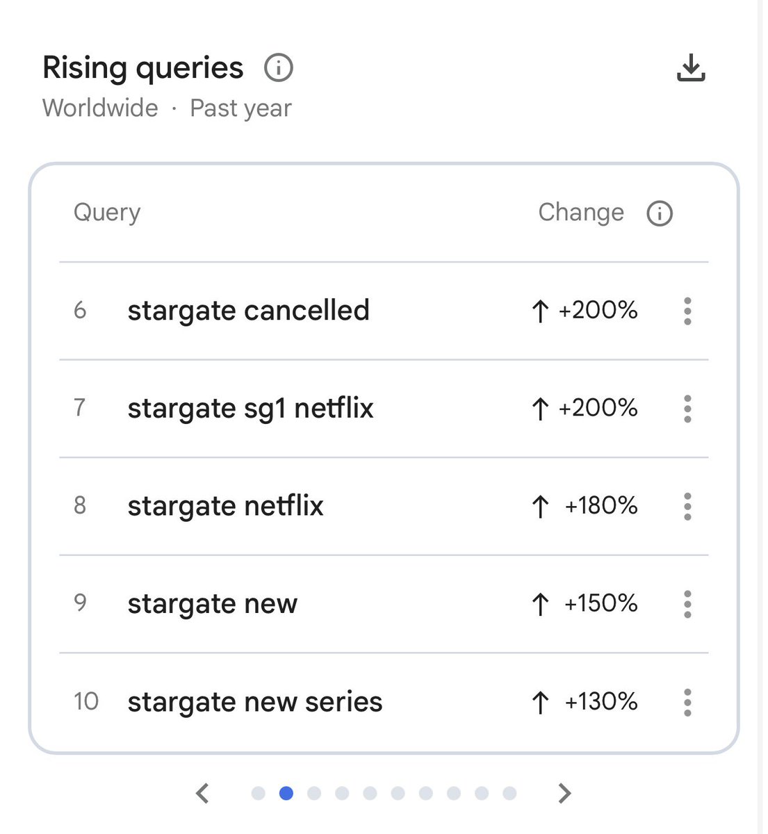Viewport: 768px width, 834px height.
Task: Open the stargate new query
Action: tap(212, 604)
